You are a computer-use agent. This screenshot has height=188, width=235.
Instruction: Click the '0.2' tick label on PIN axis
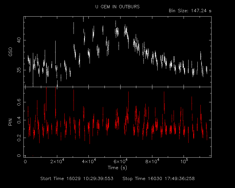(x=19, y=138)
